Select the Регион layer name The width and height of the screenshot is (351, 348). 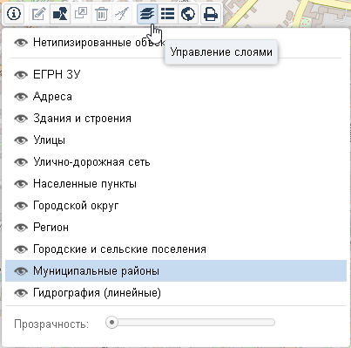(x=51, y=228)
